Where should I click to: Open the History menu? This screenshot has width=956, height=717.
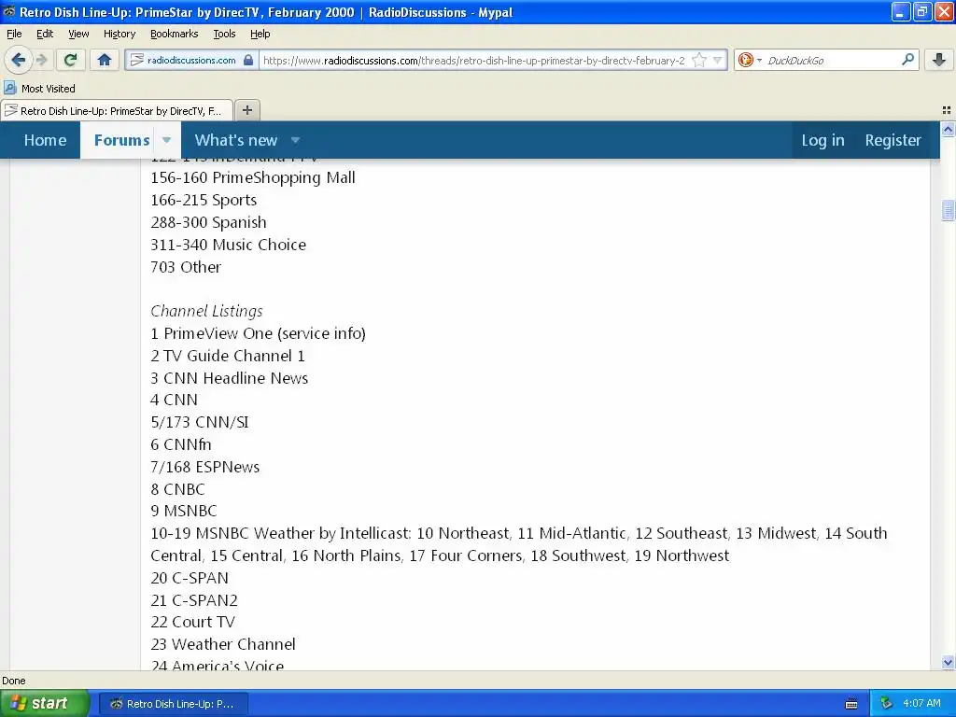pos(119,34)
